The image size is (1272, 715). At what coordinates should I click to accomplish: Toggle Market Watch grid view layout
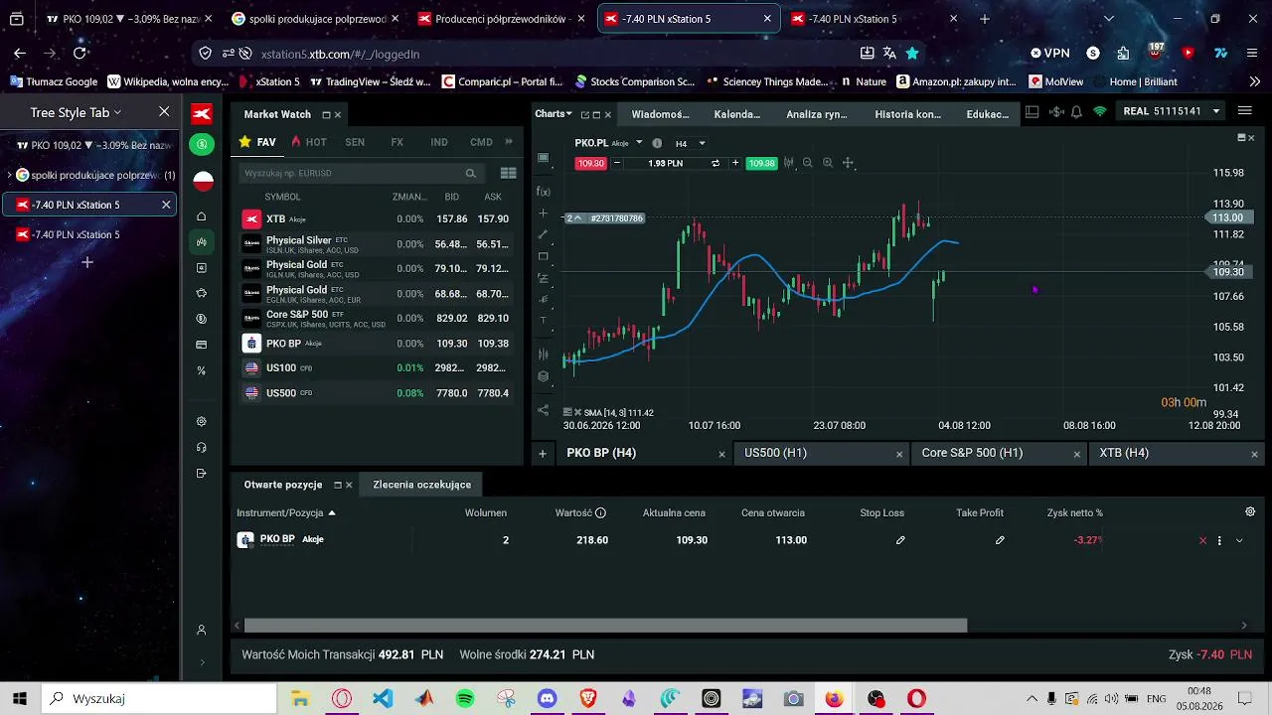509,173
